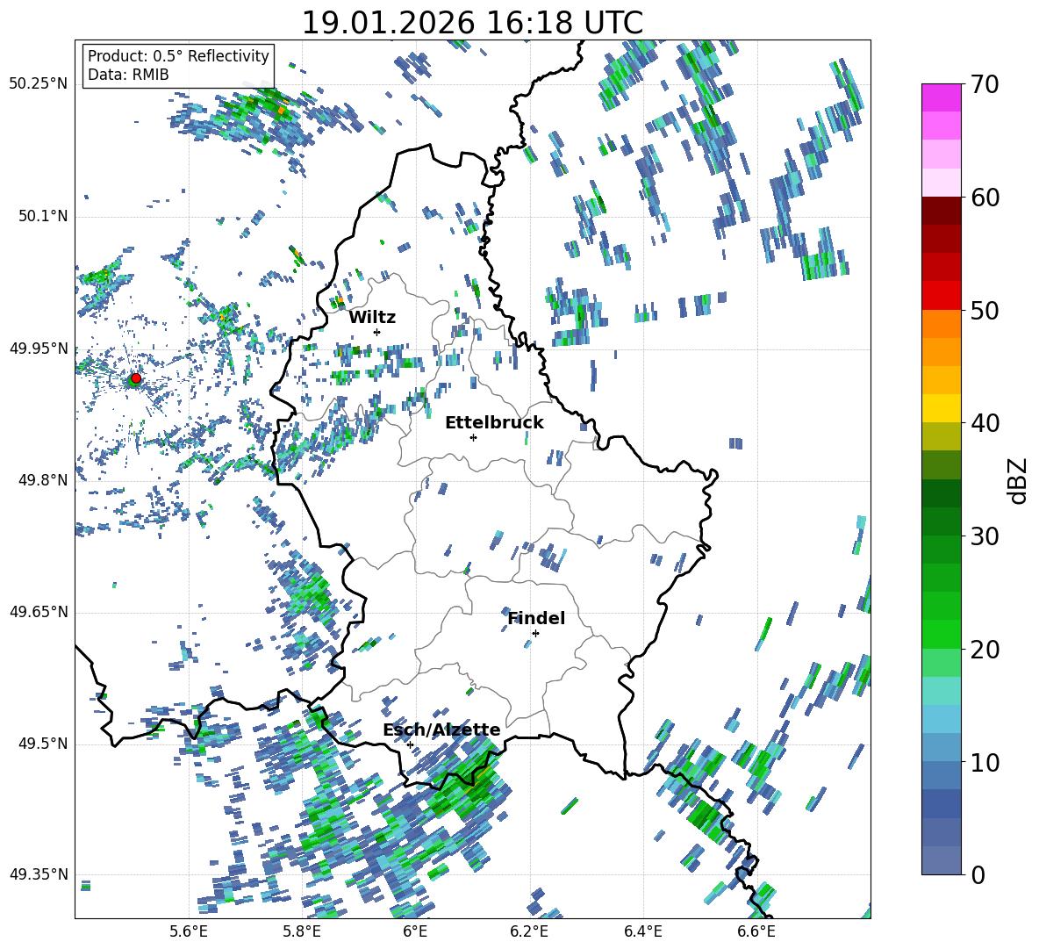1039x949 pixels.
Task: Click the colorbar tick label 60
Action: tap(985, 198)
